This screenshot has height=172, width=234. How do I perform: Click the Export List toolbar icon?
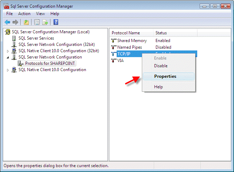click(45, 22)
